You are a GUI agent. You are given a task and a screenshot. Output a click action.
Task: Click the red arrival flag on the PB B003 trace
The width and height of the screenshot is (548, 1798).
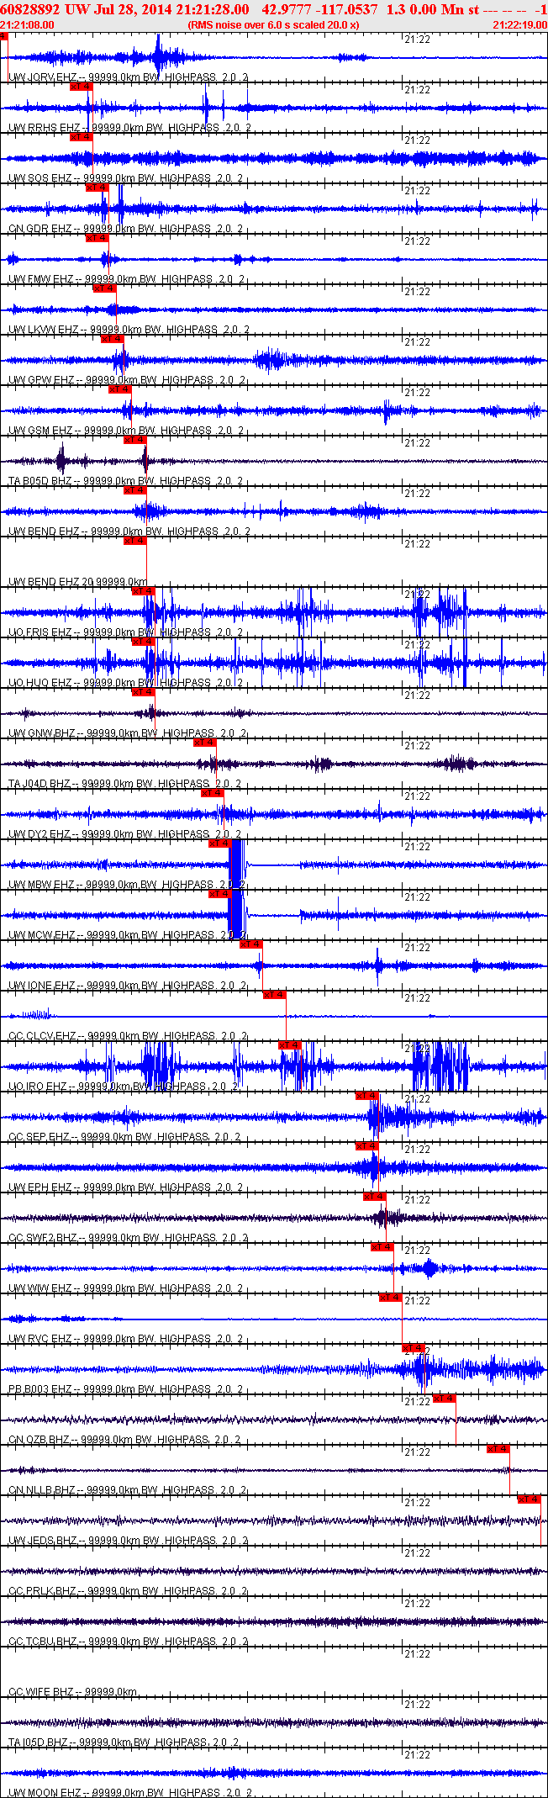[x=413, y=1348]
